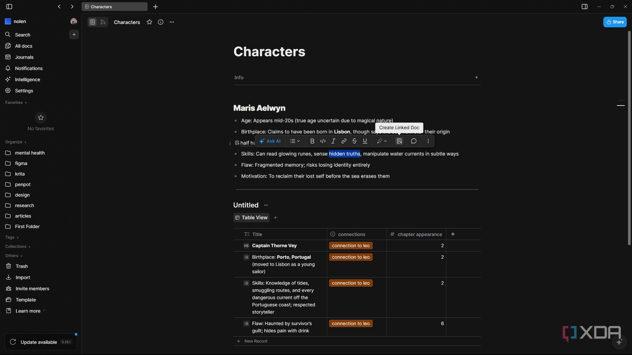Toggle bold formatting
The image size is (632, 355).
312,141
